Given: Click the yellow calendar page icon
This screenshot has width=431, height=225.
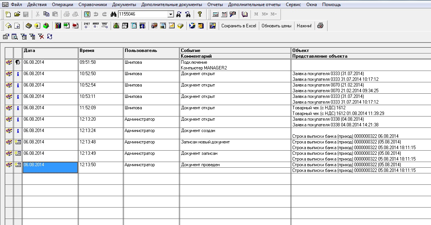Looking at the screenshot, I should pyautogui.click(x=201, y=25).
